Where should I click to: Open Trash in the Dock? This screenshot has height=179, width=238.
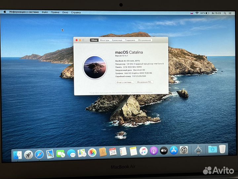(222, 149)
